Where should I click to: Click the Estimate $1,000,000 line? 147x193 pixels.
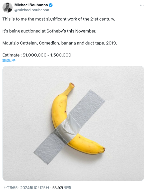pyautogui.click(x=37, y=55)
